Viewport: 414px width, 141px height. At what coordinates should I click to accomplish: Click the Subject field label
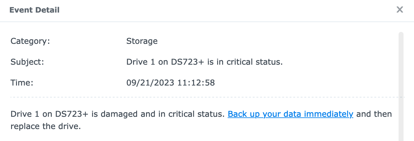(x=27, y=62)
